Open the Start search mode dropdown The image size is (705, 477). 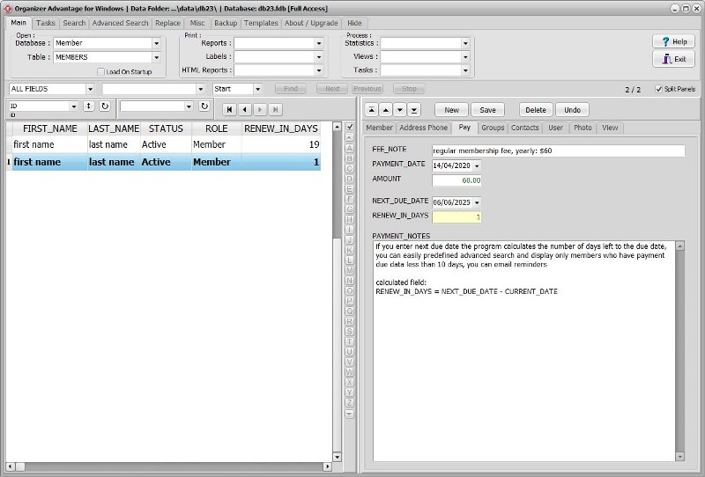pyautogui.click(x=257, y=89)
